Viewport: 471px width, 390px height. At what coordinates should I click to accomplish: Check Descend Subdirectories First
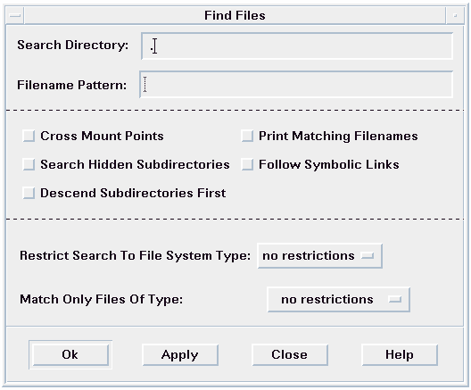(x=29, y=193)
